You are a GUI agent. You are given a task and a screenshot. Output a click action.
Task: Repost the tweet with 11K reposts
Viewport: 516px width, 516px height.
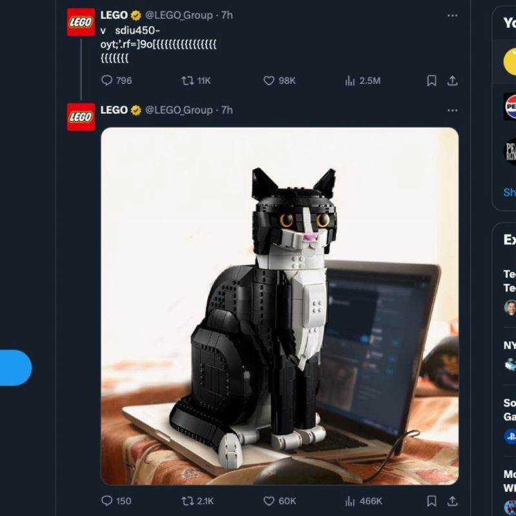coord(188,81)
